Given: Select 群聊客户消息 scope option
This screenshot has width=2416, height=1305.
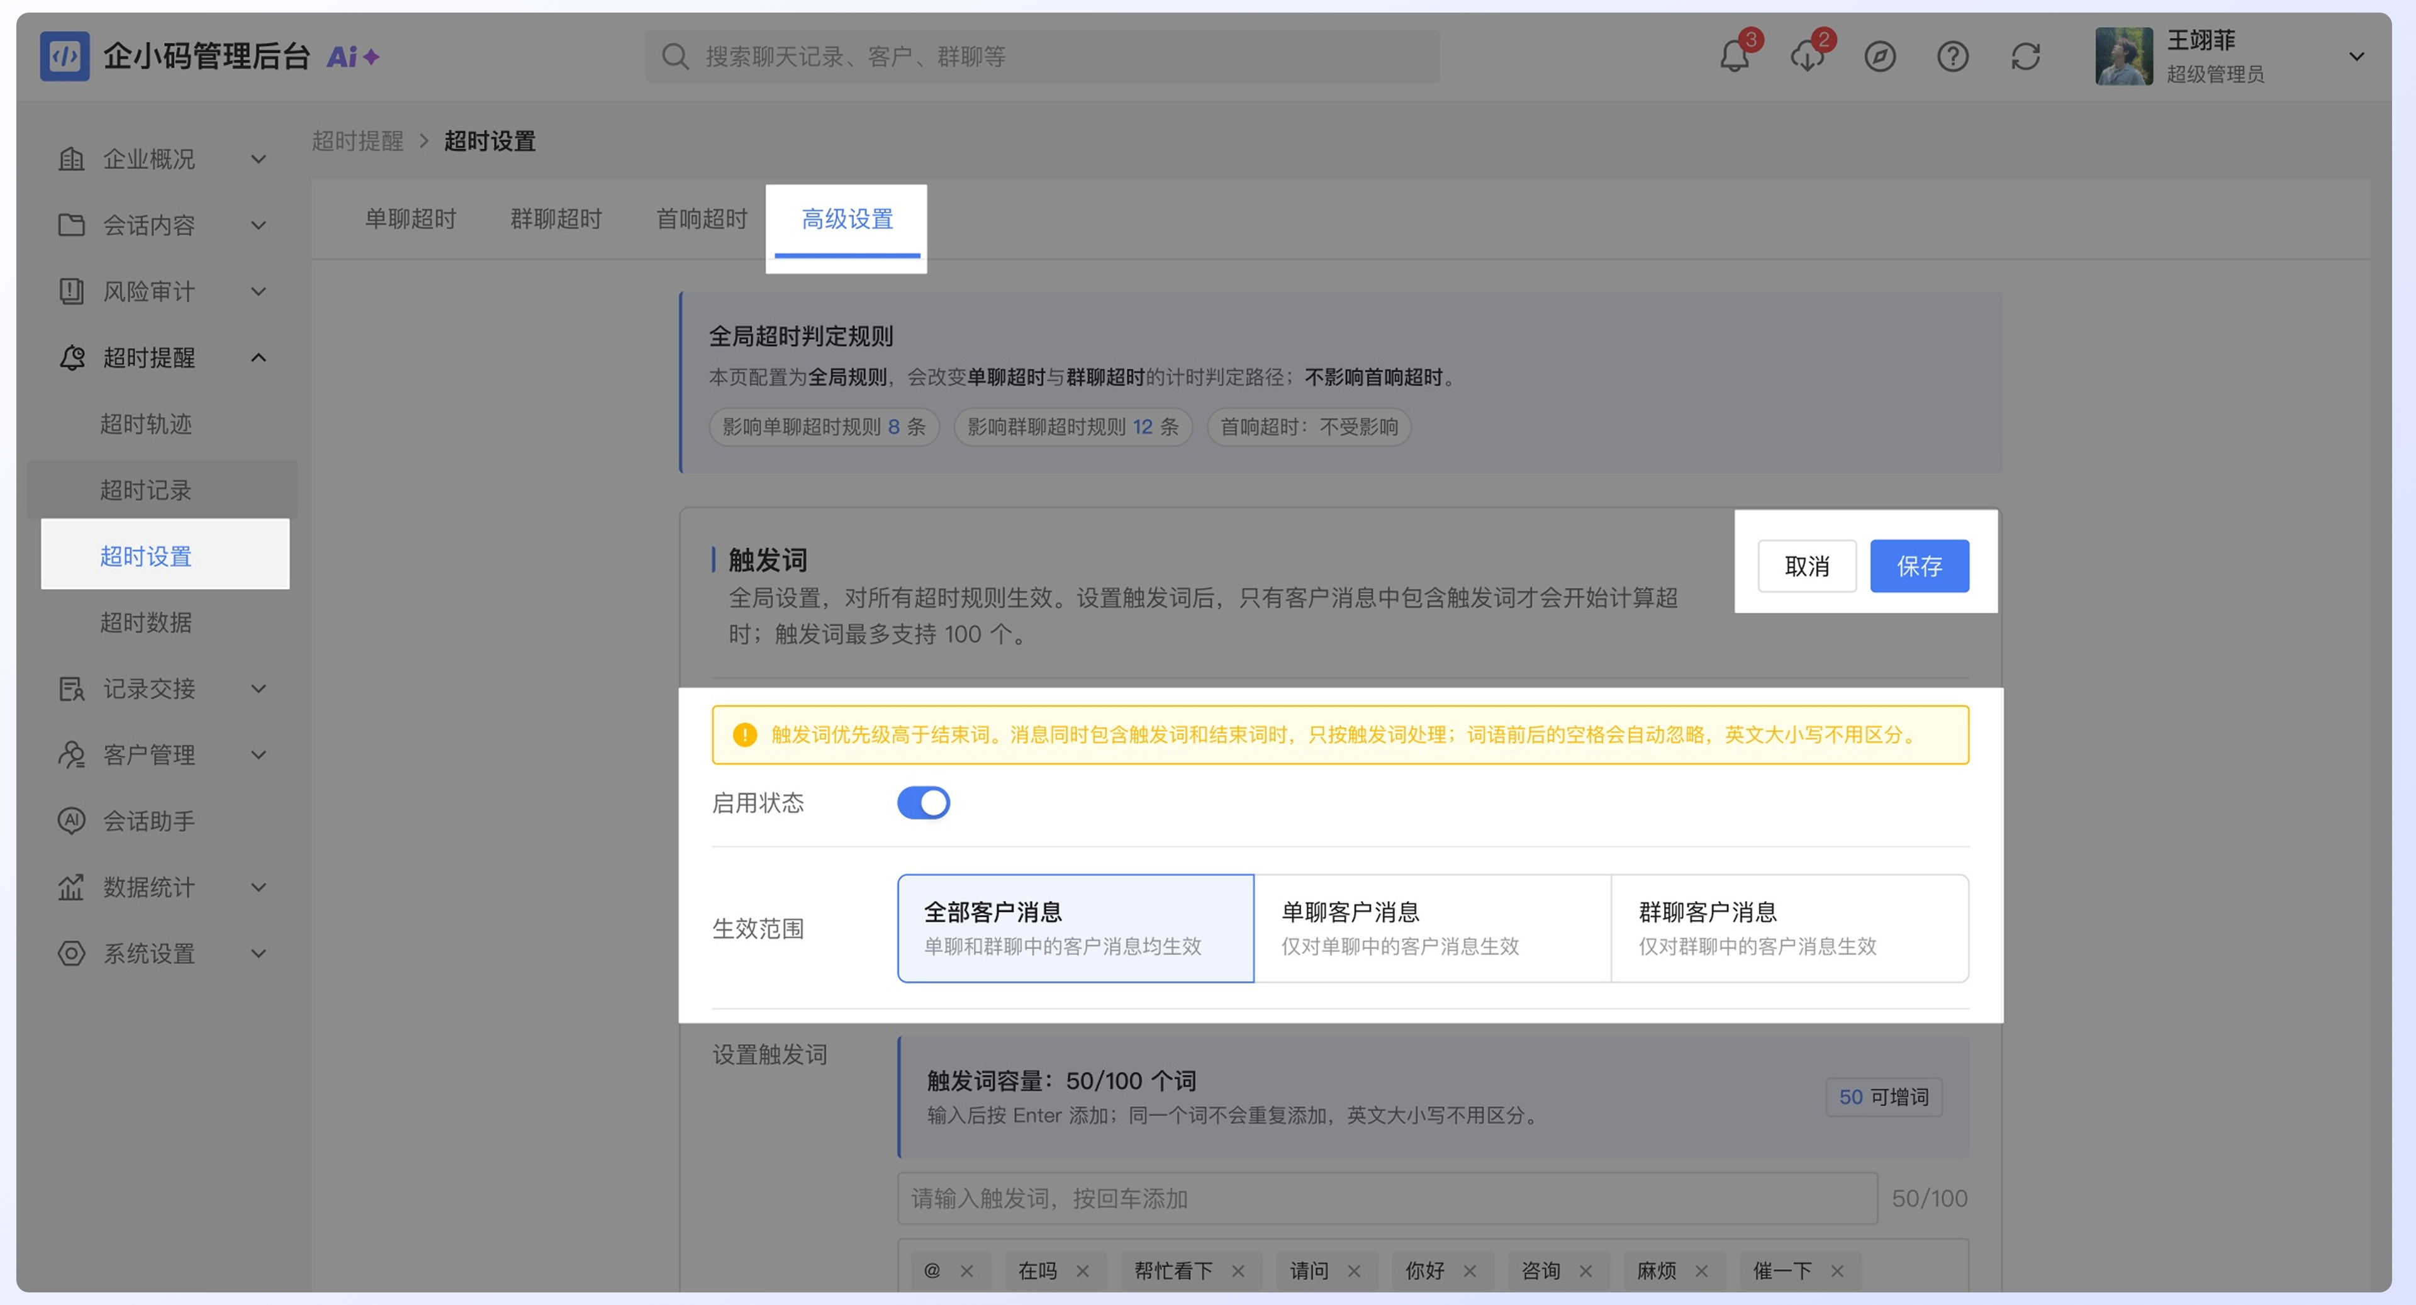Looking at the screenshot, I should coord(1789,929).
